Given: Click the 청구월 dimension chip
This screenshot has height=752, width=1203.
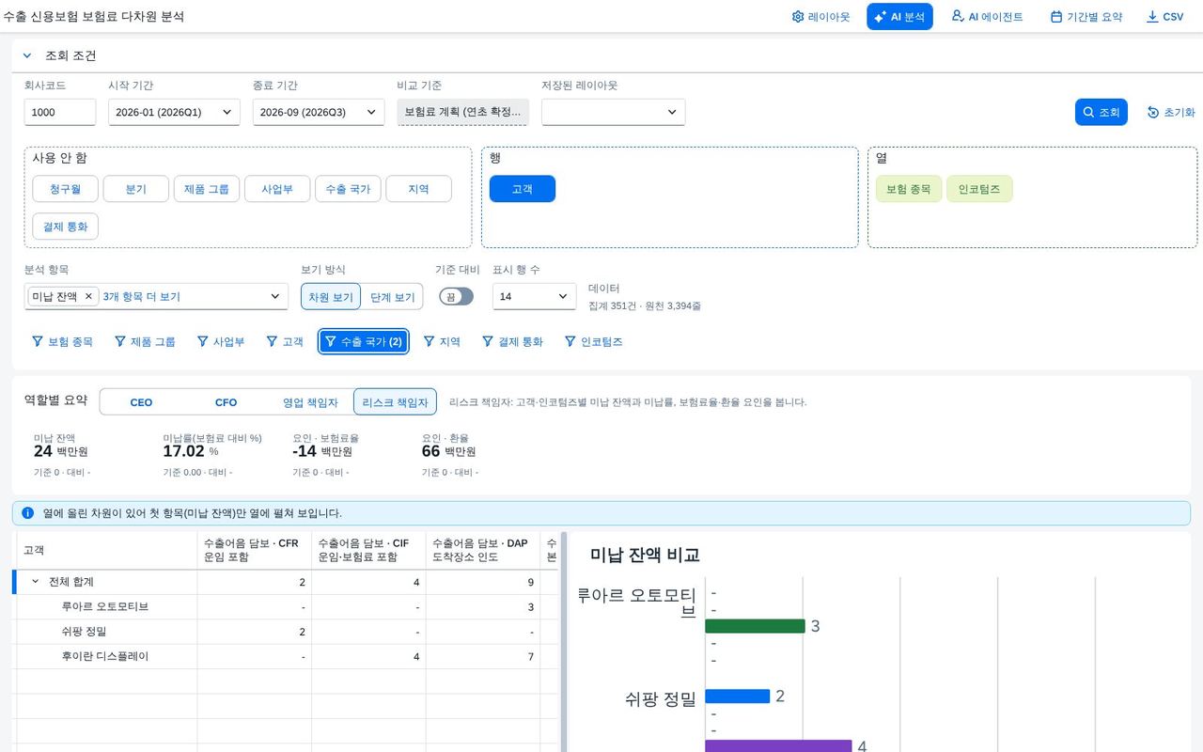Looking at the screenshot, I should tap(65, 189).
